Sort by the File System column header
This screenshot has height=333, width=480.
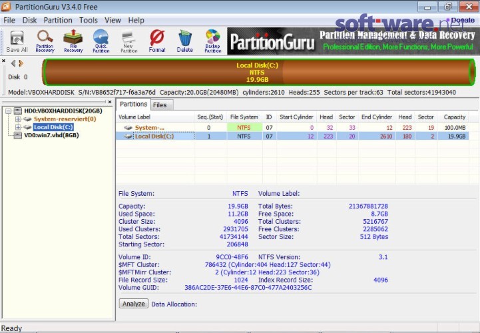tap(244, 117)
